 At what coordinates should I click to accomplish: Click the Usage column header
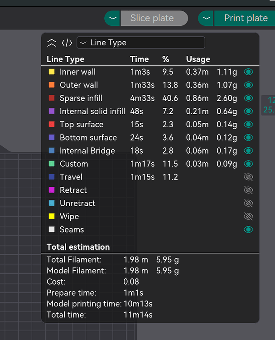point(198,59)
